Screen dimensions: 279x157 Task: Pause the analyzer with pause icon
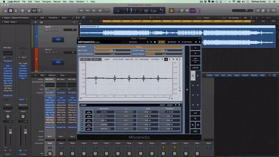pyautogui.click(x=162, y=59)
